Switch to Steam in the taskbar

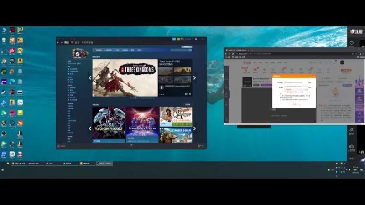tap(53, 164)
